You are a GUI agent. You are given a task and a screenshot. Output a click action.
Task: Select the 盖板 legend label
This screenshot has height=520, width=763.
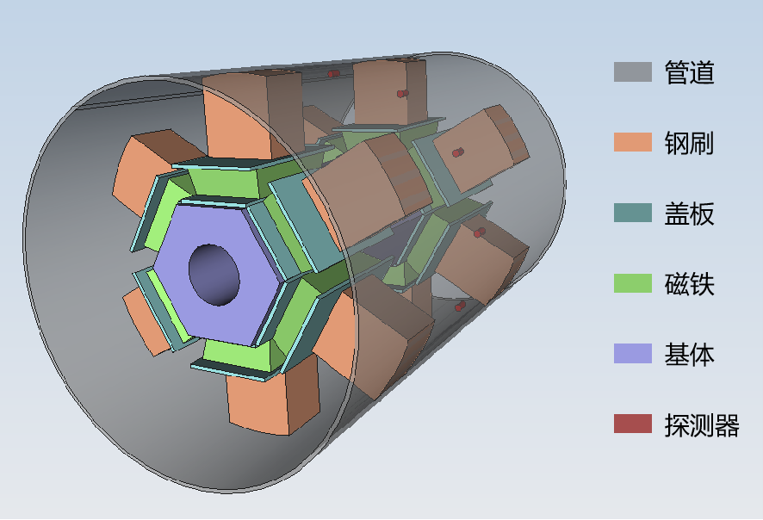pyautogui.click(x=690, y=214)
